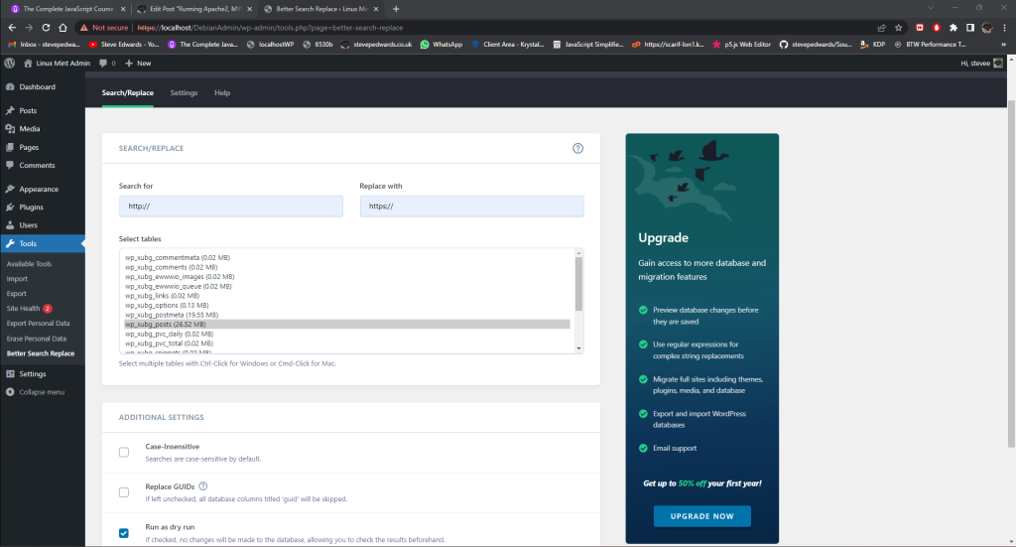Click the comments bubble icon in admin bar

(x=104, y=63)
